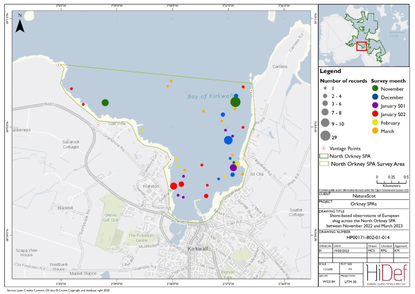The image size is (415, 294).
Task: Click the largest legend circle labelled 29
Action: pos(325,135)
